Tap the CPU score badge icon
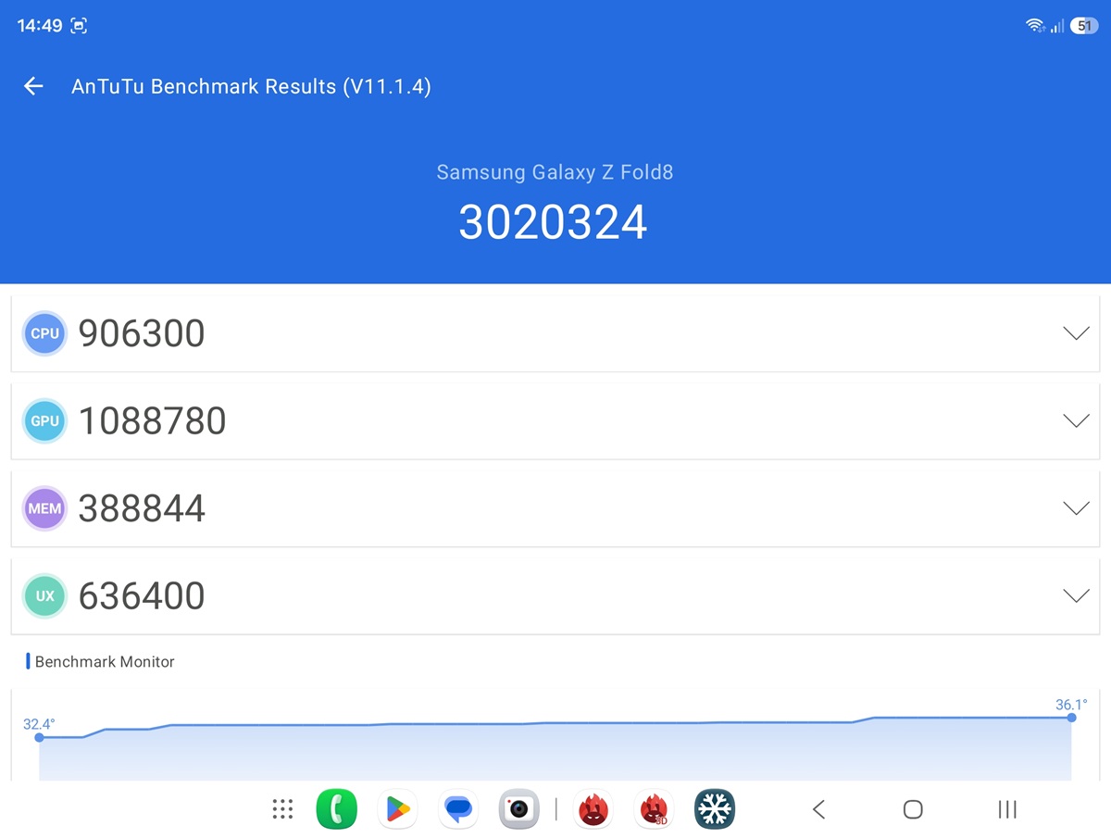Screen dimensions: 1111x838 44,333
